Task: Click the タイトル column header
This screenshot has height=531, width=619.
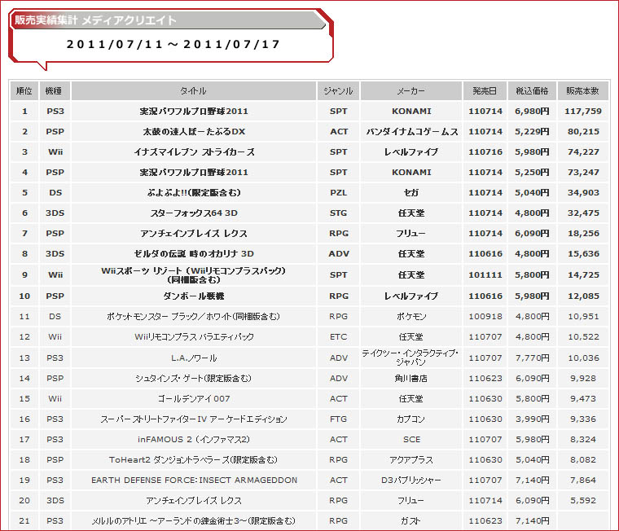Action: click(194, 90)
